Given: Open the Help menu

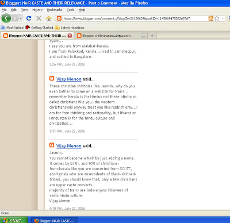Looking at the screenshot, I should (82, 10).
